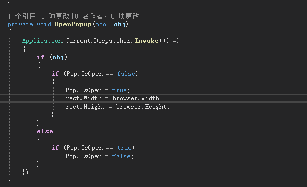Place the cursor on the Invoke method call

tap(146, 41)
